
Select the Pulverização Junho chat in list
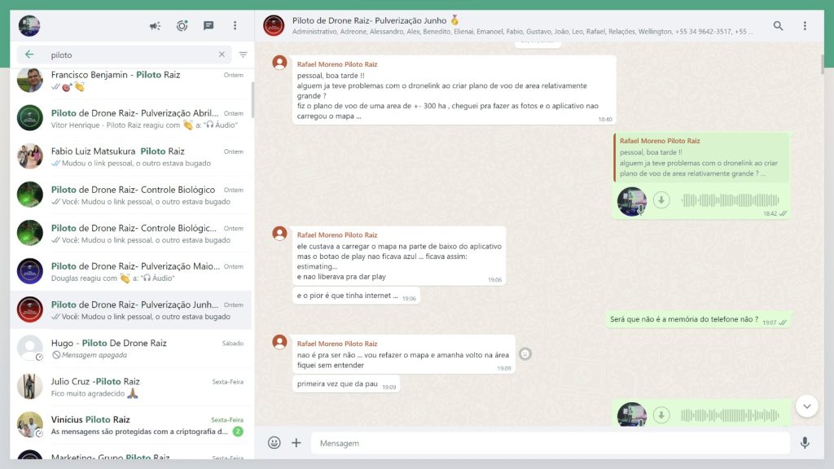pyautogui.click(x=131, y=309)
